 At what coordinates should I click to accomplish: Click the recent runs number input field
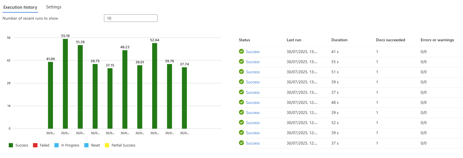point(131,18)
